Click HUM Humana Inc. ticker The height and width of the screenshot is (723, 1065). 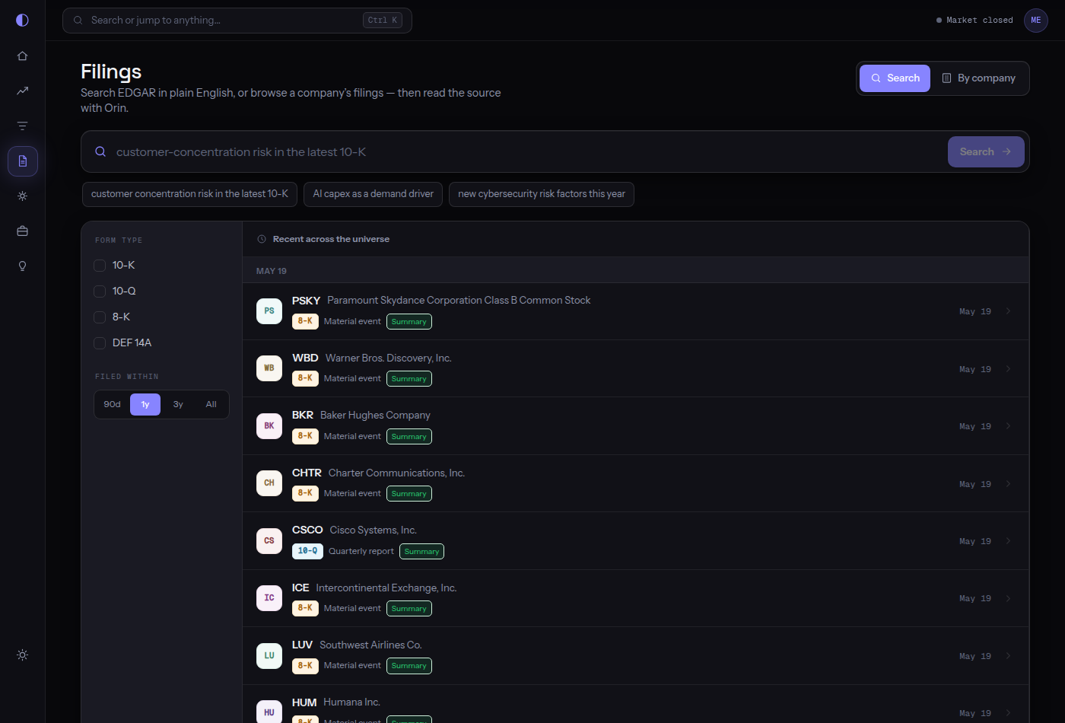[x=304, y=702]
